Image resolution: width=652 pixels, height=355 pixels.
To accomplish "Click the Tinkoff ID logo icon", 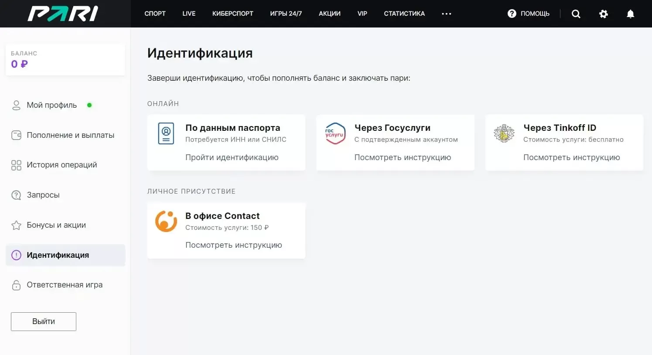I will pyautogui.click(x=504, y=133).
